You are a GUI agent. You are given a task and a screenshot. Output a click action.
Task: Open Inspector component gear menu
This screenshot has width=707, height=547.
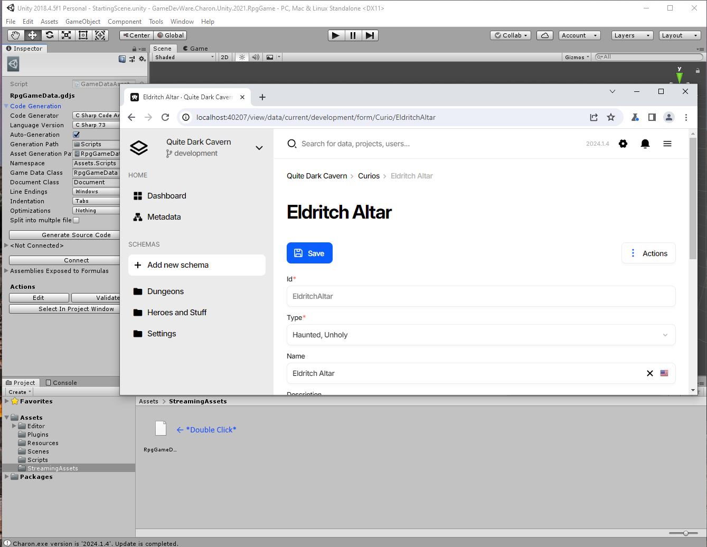point(142,59)
